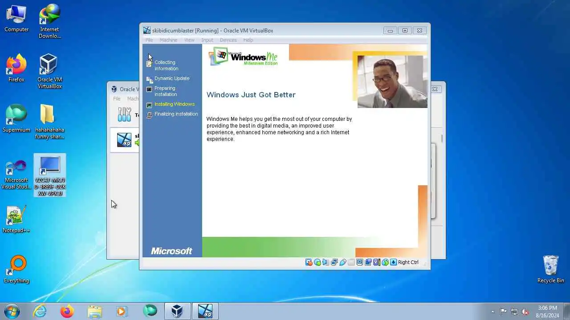570x320 pixels.
Task: Select the Firefox desktop shortcut
Action: pos(16,68)
